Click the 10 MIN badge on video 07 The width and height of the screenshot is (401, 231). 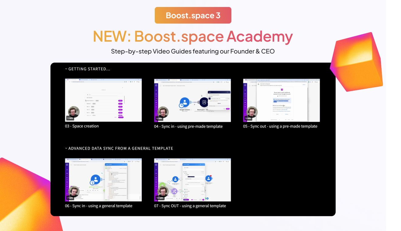coord(160,198)
